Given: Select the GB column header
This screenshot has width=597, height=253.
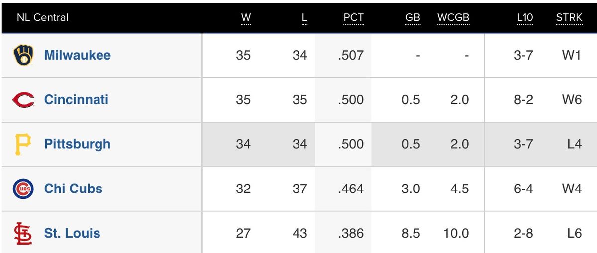Looking at the screenshot, I should pos(413,18).
